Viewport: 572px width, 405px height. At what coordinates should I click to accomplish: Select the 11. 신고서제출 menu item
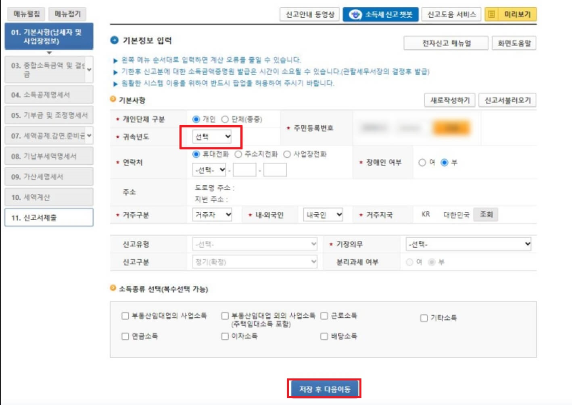(48, 218)
